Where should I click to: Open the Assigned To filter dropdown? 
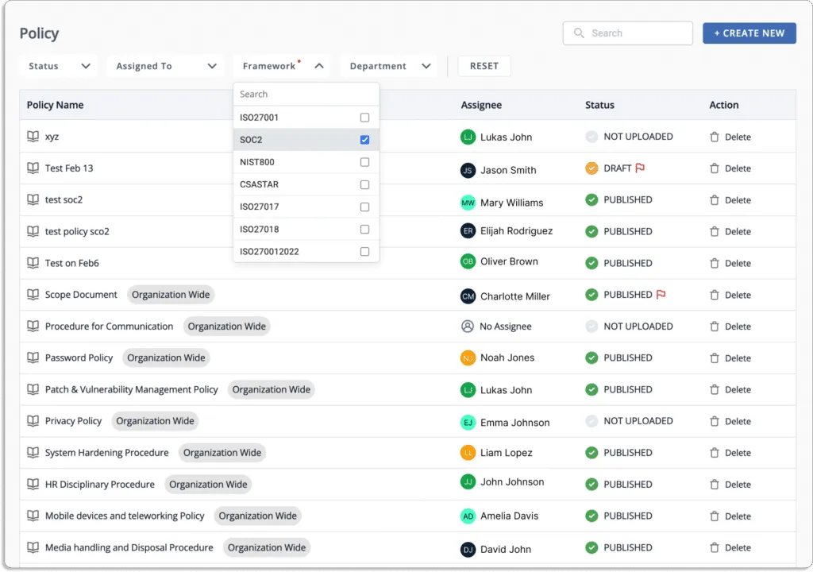[x=165, y=66]
